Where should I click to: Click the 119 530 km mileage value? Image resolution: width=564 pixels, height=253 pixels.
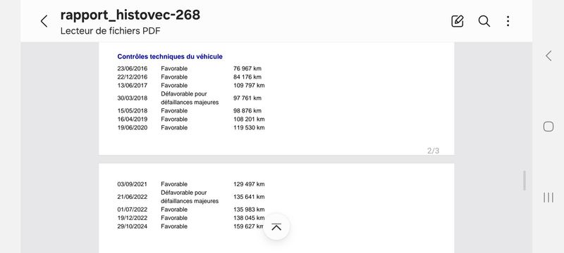[249, 128]
